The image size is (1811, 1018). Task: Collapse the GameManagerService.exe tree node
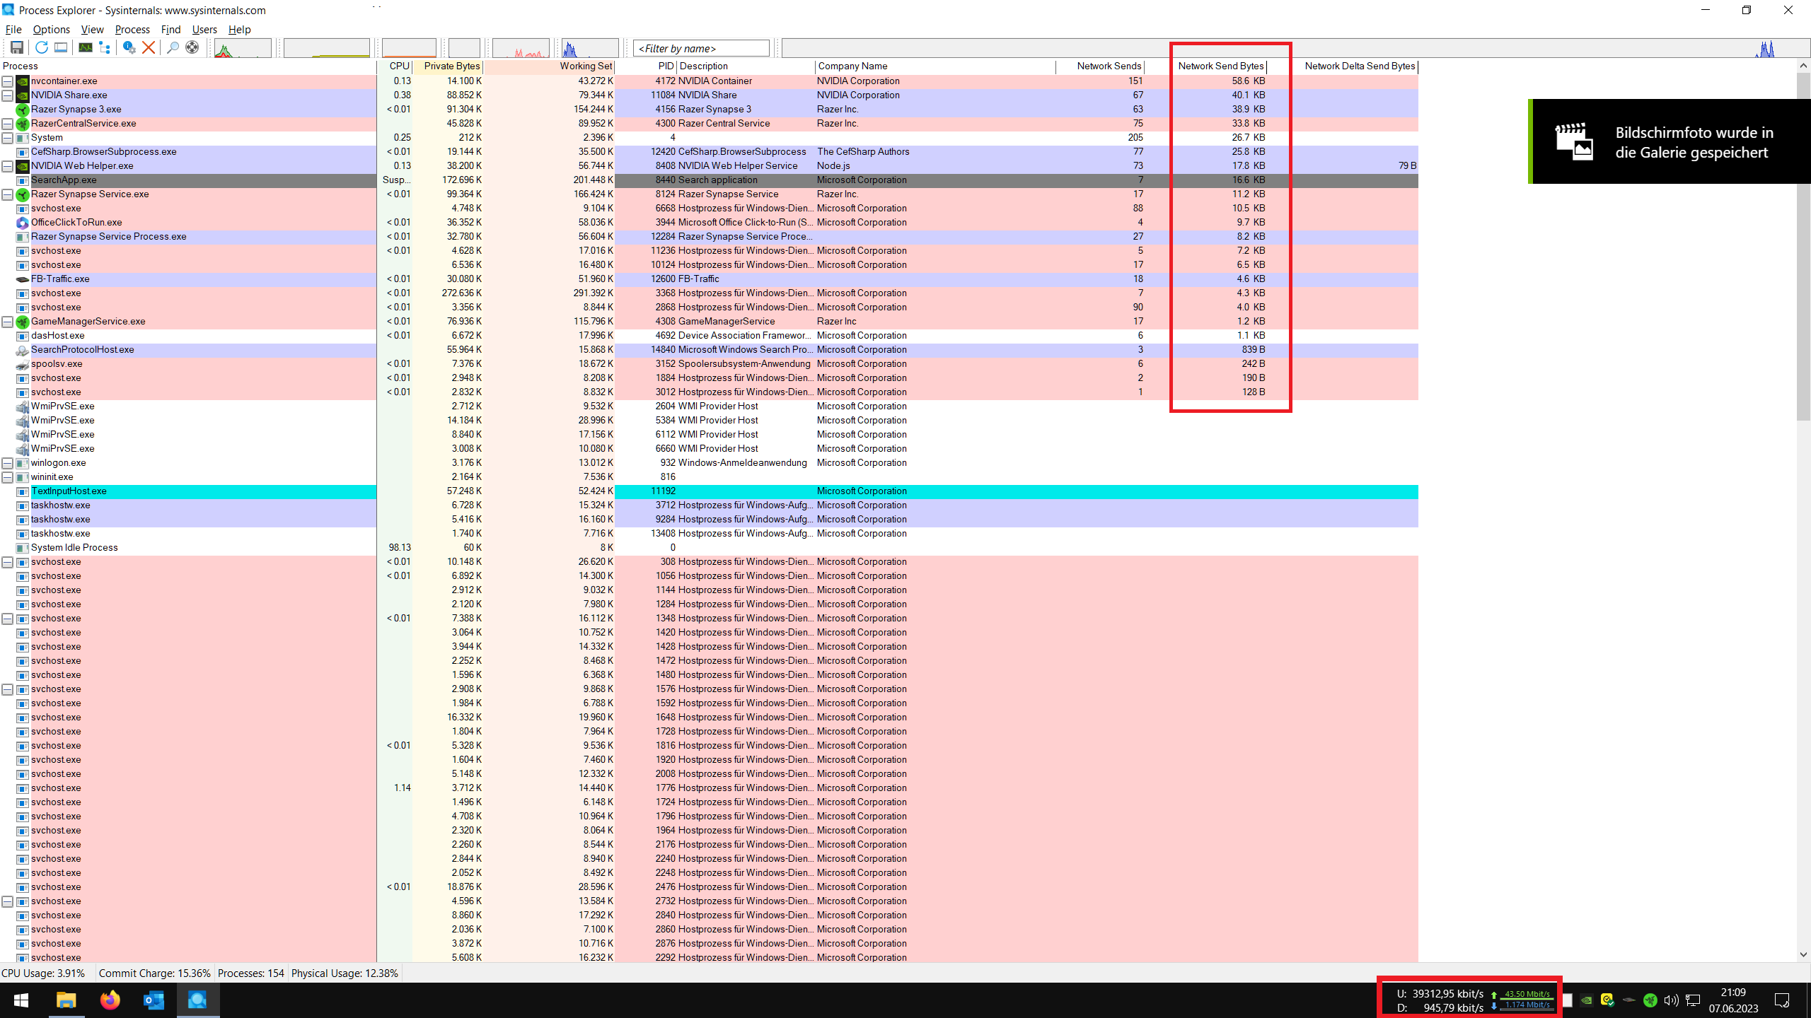(x=7, y=322)
